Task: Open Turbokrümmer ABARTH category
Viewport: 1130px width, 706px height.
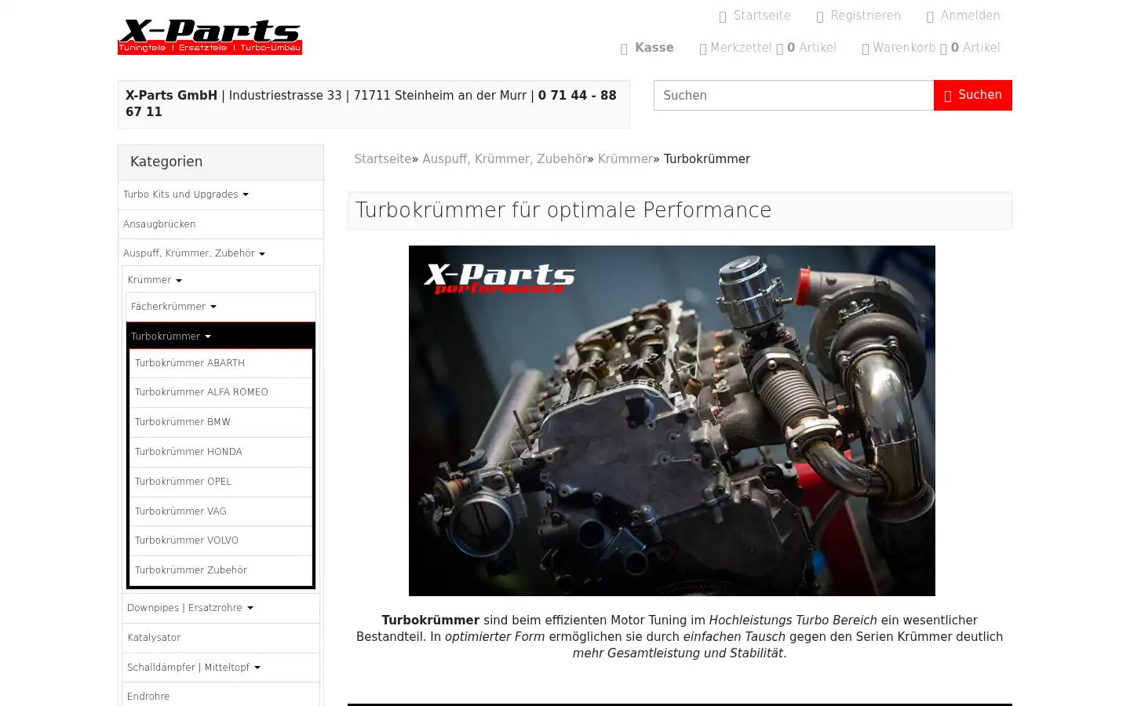Action: coord(221,363)
